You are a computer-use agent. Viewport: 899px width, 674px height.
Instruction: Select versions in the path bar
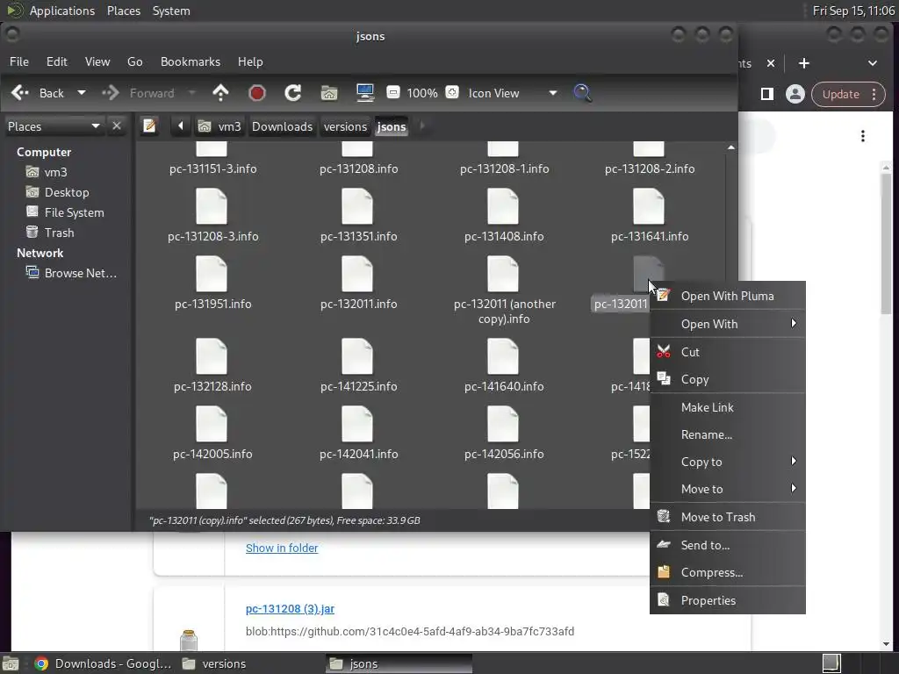point(345,126)
